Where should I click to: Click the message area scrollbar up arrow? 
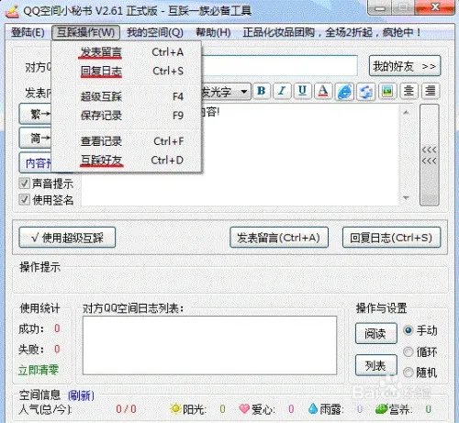(406, 112)
